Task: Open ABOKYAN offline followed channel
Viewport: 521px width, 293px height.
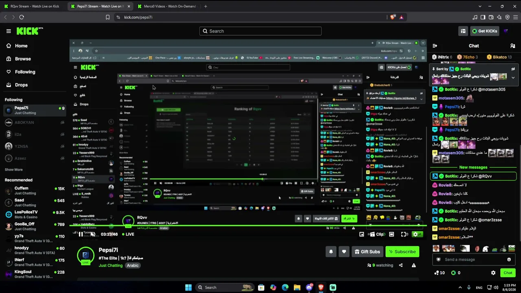Action: coord(35,122)
